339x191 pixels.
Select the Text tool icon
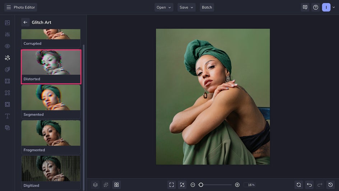pyautogui.click(x=7, y=116)
